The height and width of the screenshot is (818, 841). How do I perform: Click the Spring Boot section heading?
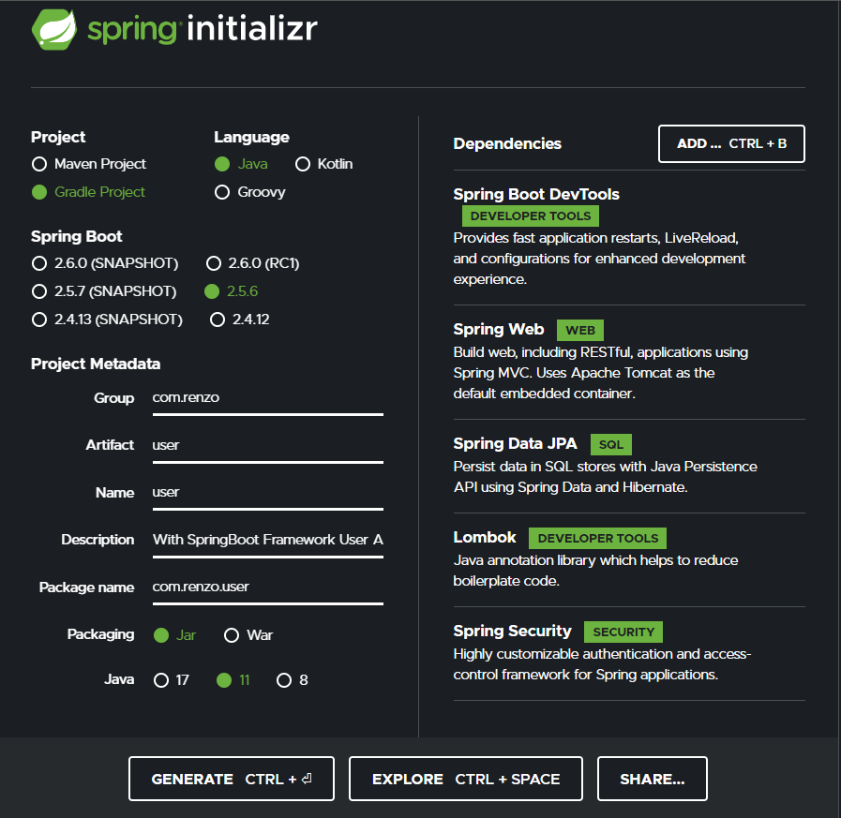tap(76, 236)
